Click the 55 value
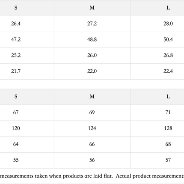This screenshot has height=184, width=184. click(16, 160)
